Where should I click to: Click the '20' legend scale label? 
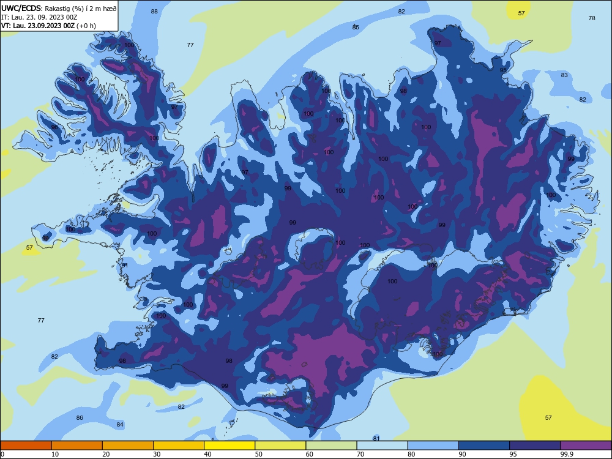[x=106, y=454]
